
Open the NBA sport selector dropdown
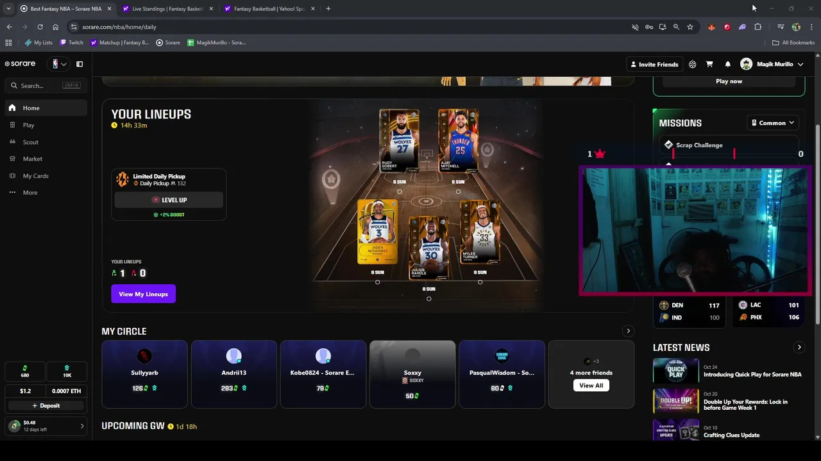[x=59, y=64]
